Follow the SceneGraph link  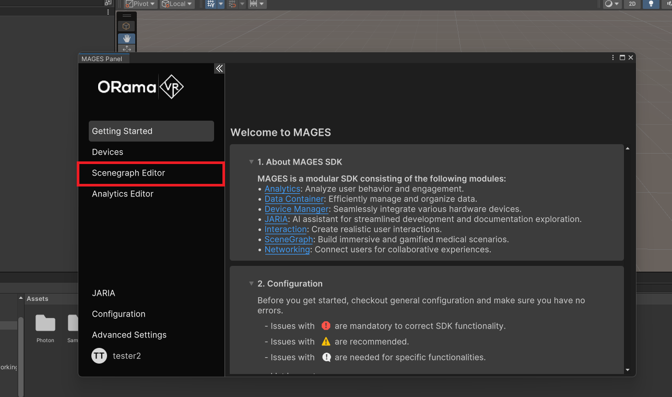click(x=289, y=240)
